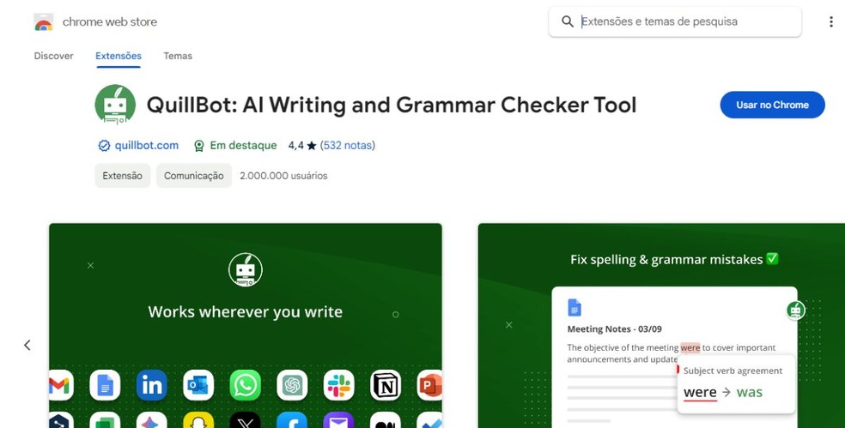Click the extension title QuillBot heading
845x428 pixels.
point(392,105)
